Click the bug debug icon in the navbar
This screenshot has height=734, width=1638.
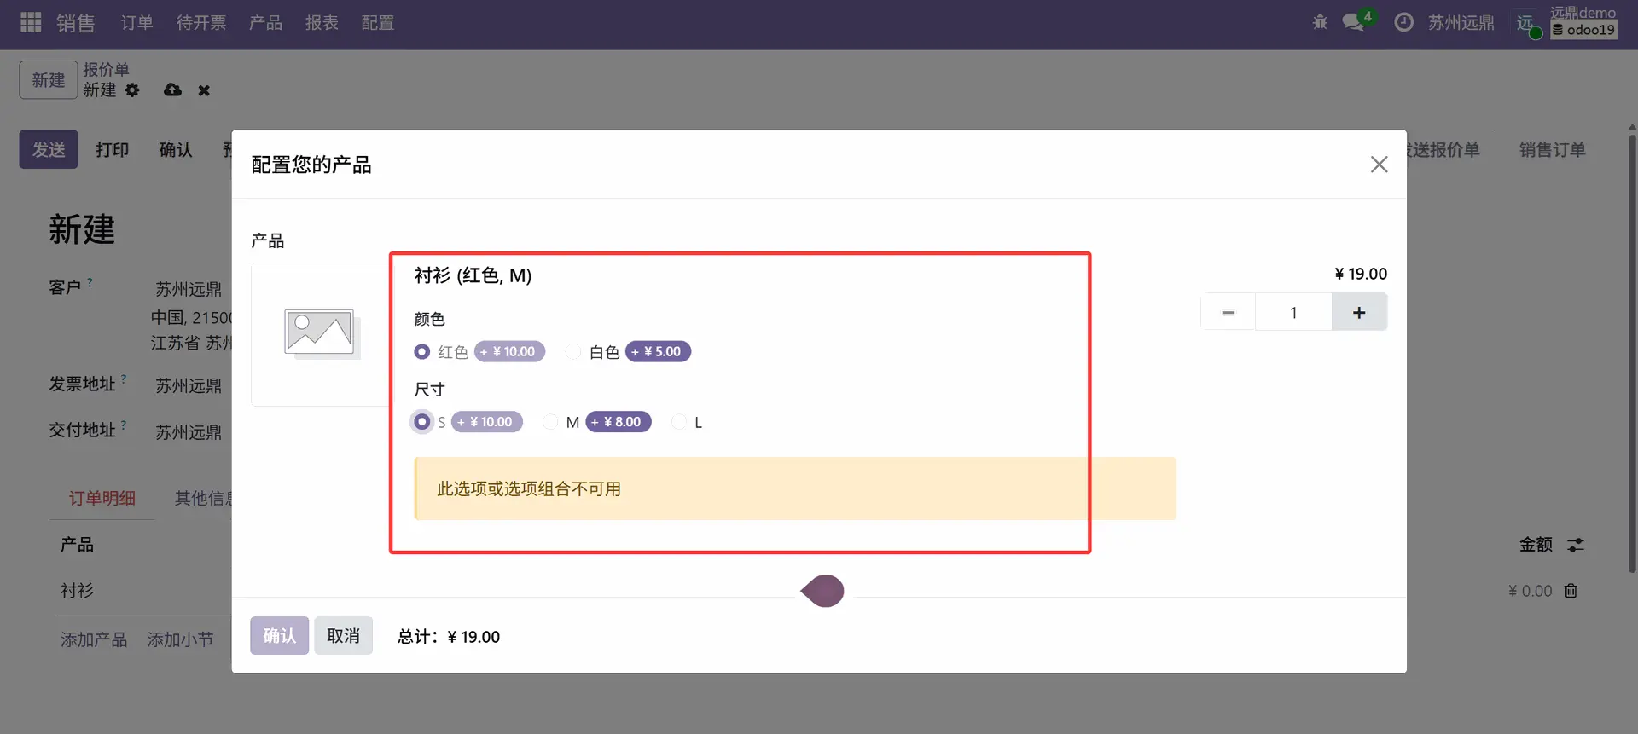pos(1320,23)
